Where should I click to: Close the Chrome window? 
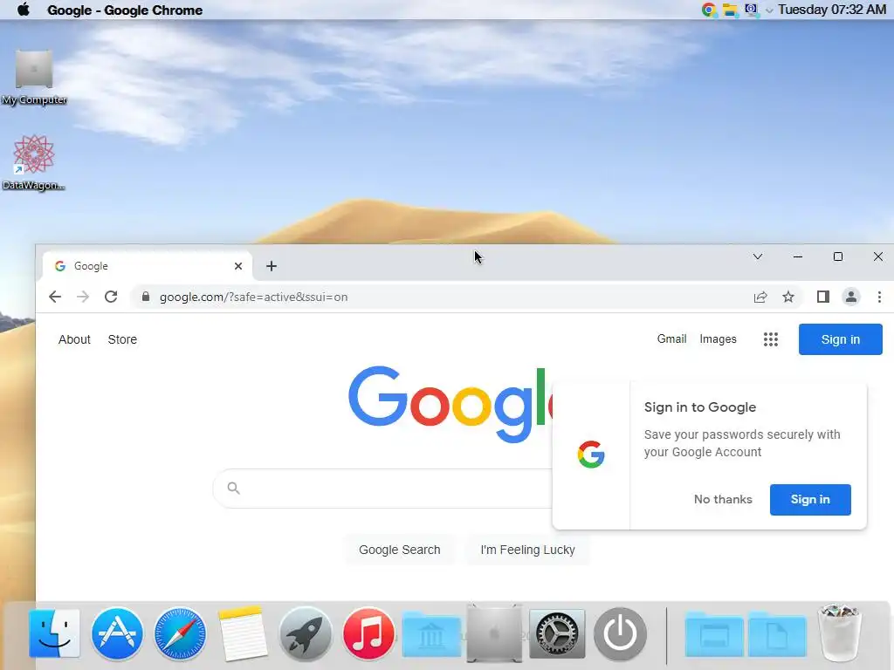point(878,257)
